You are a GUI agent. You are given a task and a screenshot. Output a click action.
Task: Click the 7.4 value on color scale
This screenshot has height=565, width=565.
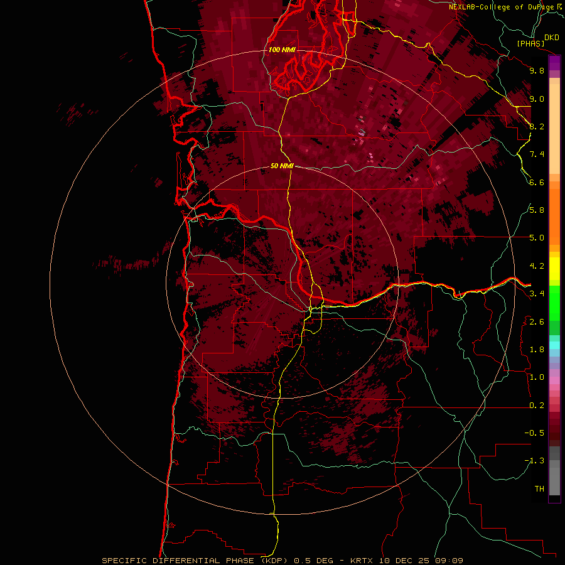coord(537,154)
